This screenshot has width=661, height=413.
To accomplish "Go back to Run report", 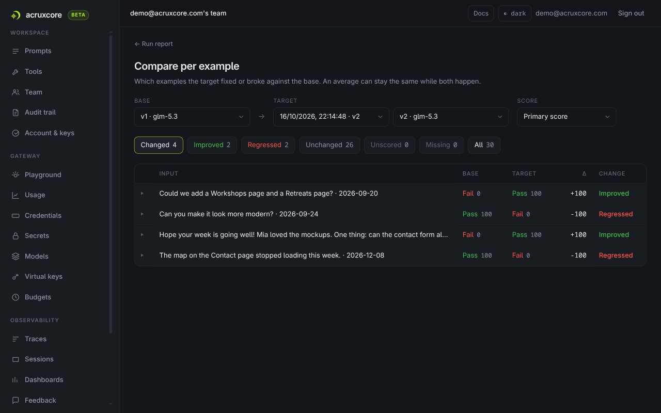I will pyautogui.click(x=153, y=44).
